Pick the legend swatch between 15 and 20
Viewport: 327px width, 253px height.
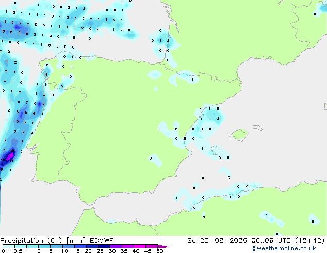[x=80, y=246]
